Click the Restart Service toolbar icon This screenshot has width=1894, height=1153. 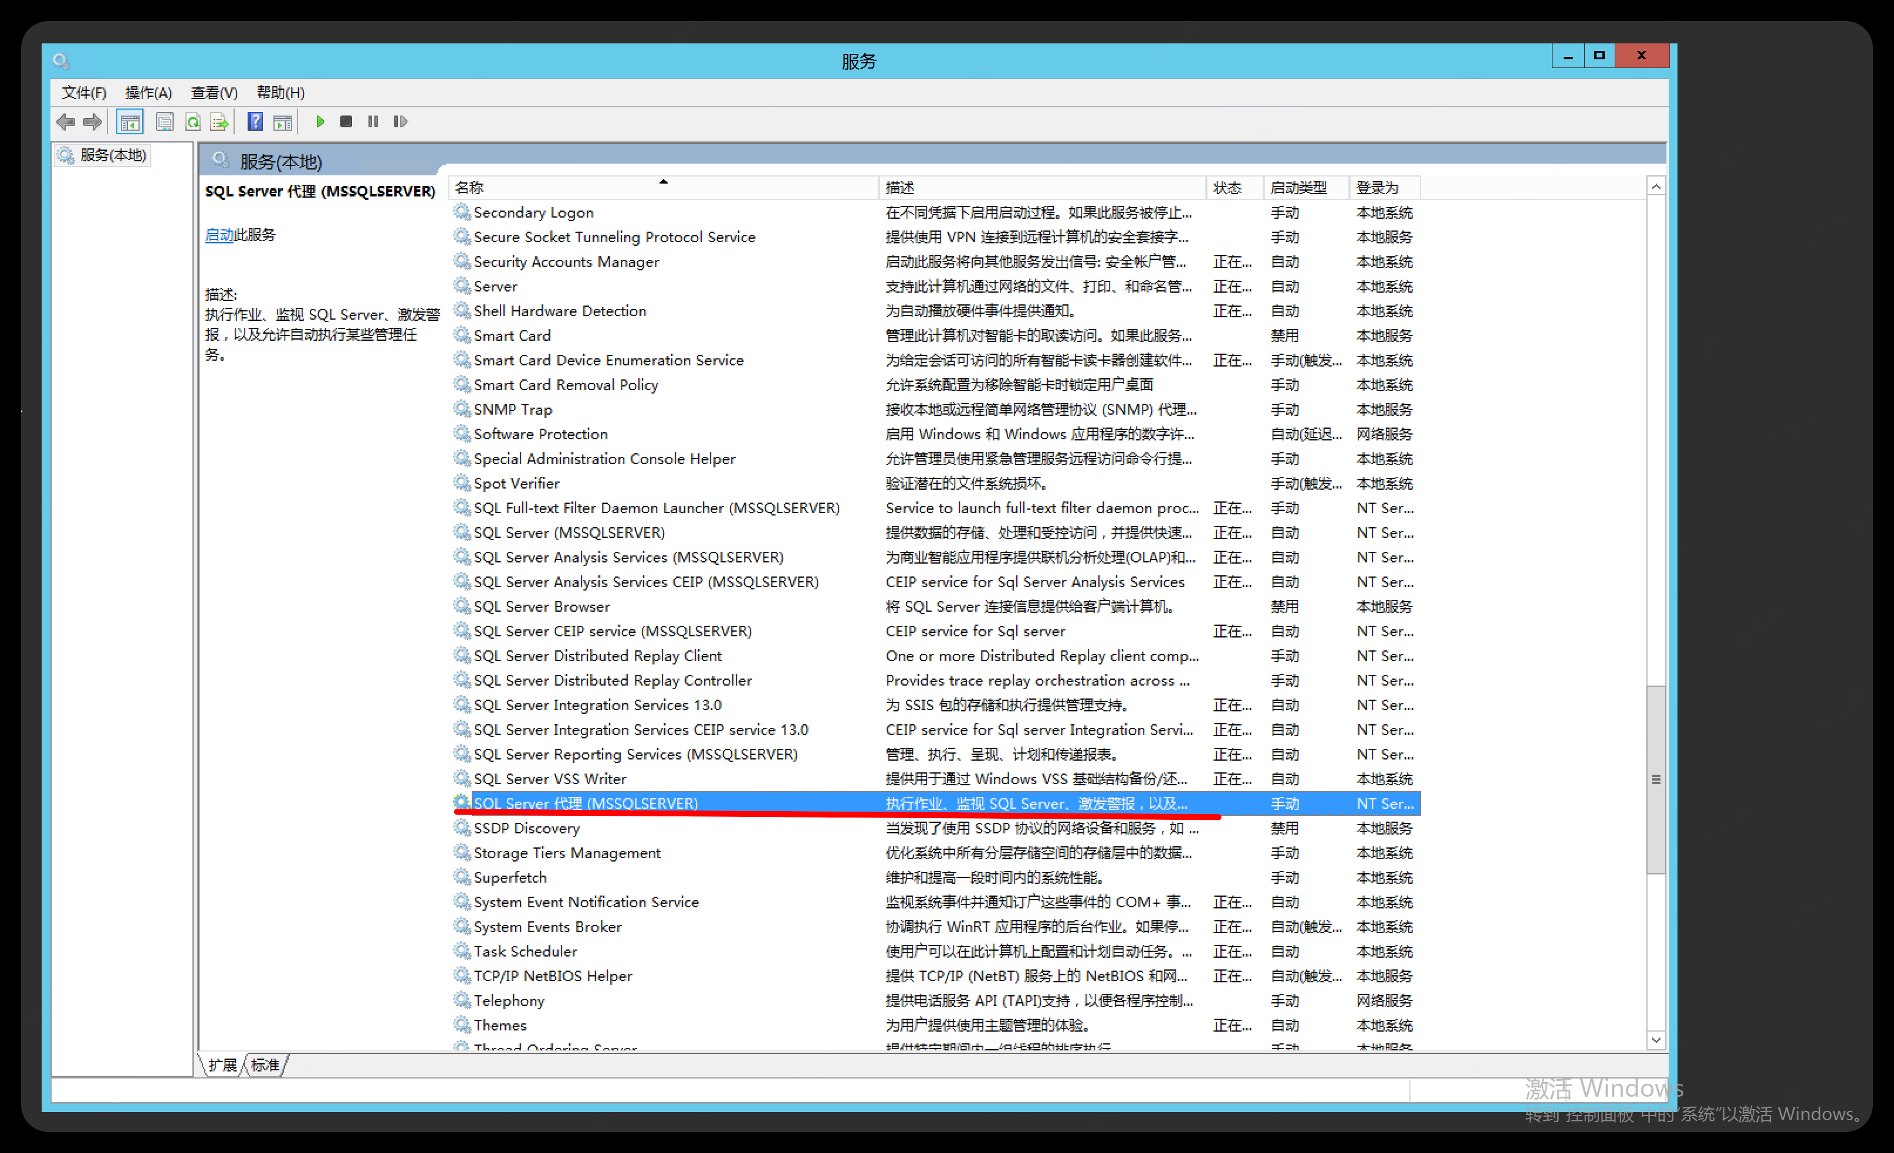point(401,121)
